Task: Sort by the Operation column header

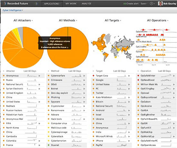Action: pos(146,71)
